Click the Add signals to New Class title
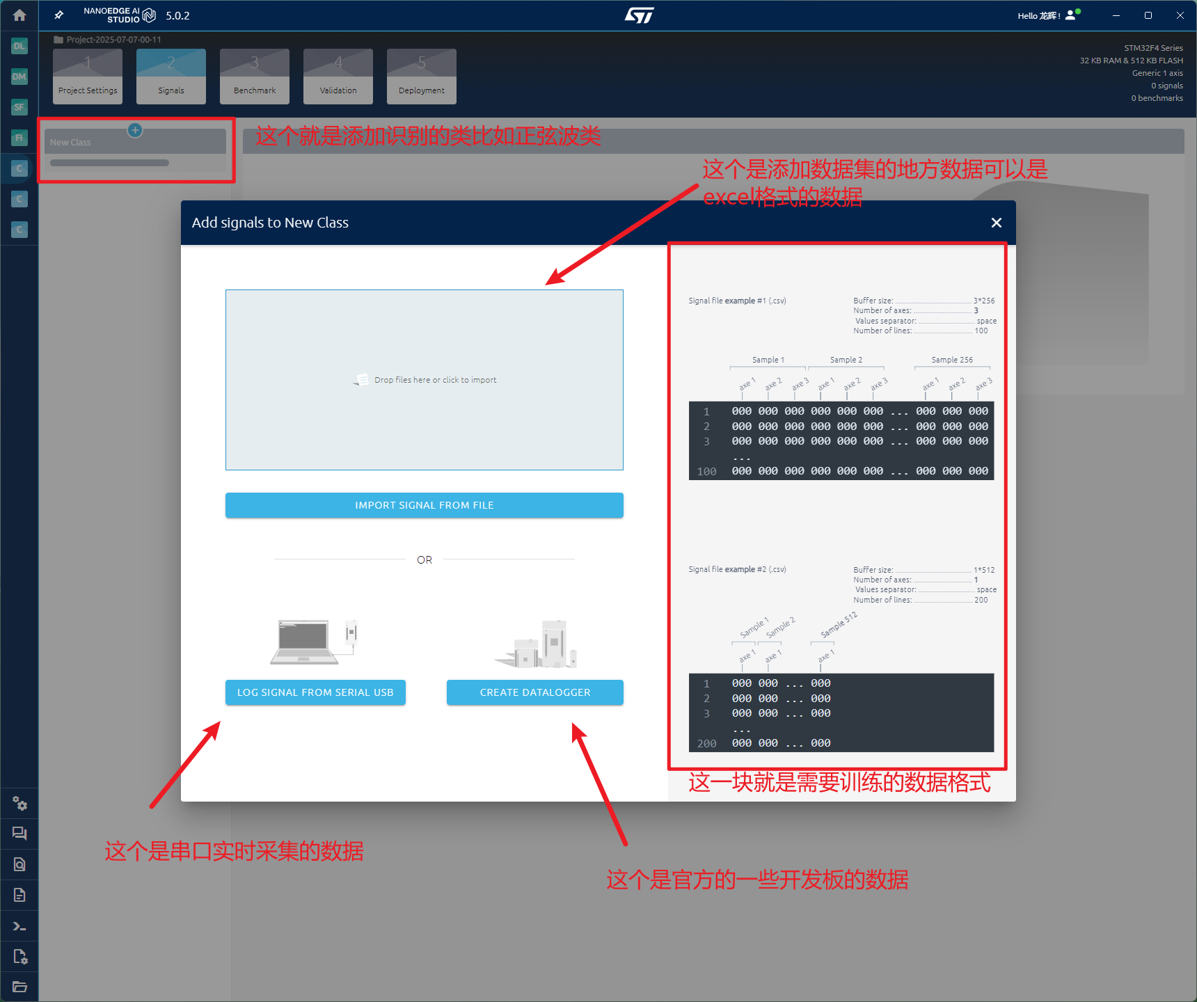The image size is (1197, 1002). pyautogui.click(x=270, y=223)
